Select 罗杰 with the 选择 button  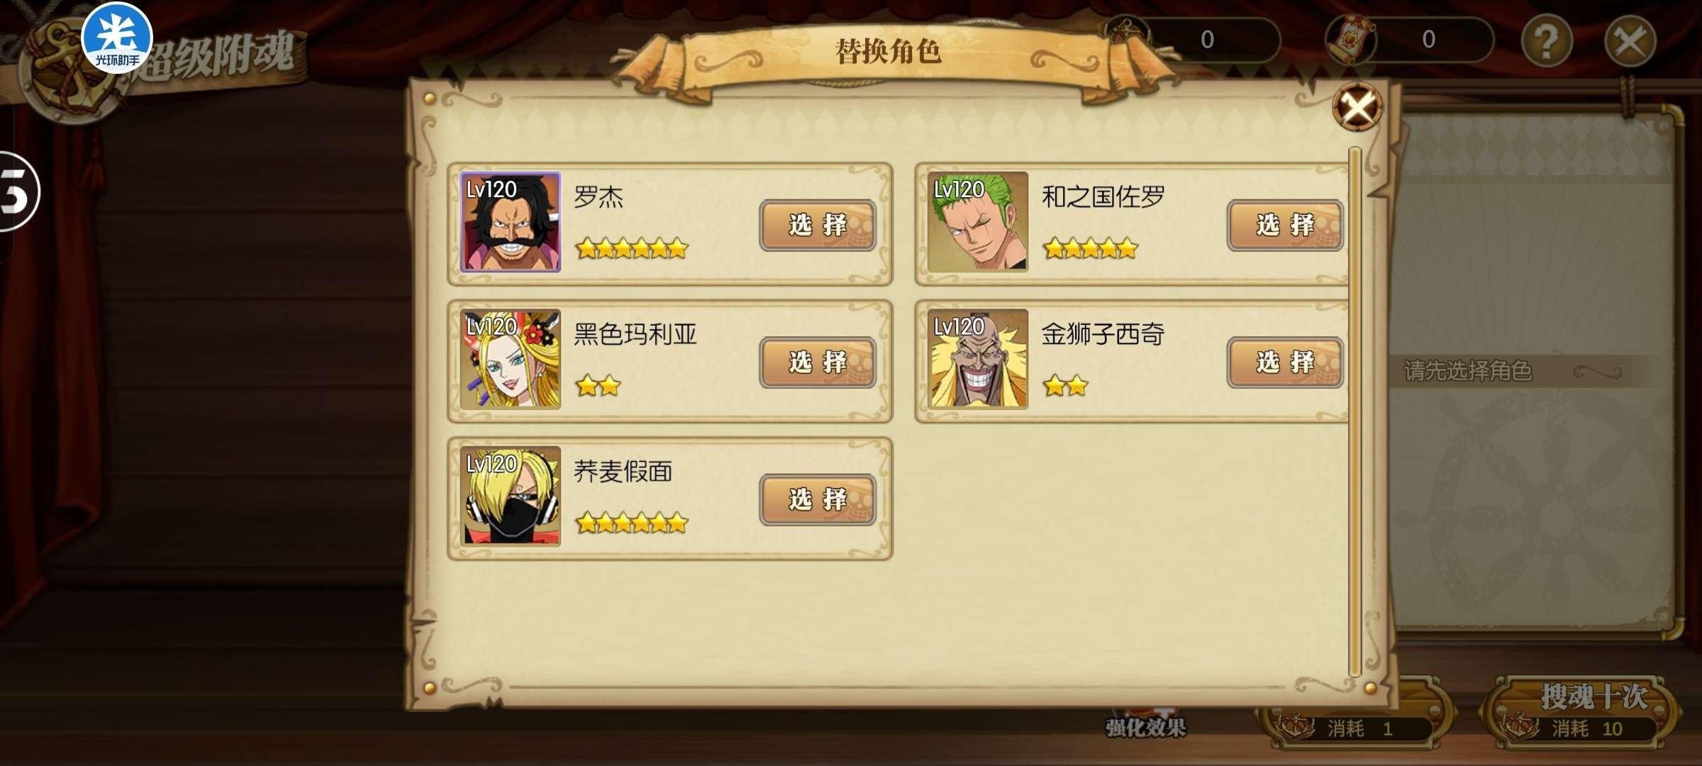pos(818,226)
